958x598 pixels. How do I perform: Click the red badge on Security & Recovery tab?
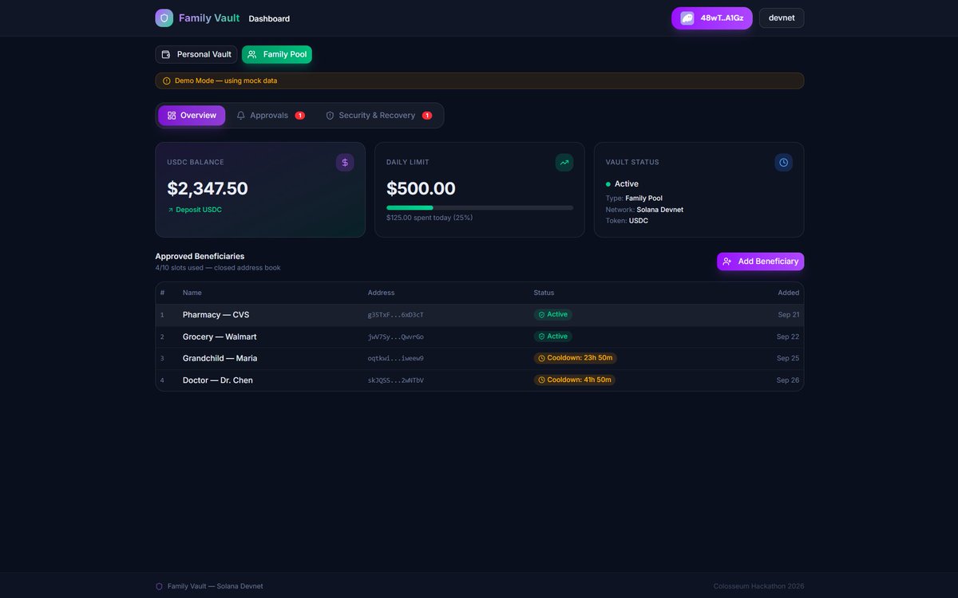427,116
